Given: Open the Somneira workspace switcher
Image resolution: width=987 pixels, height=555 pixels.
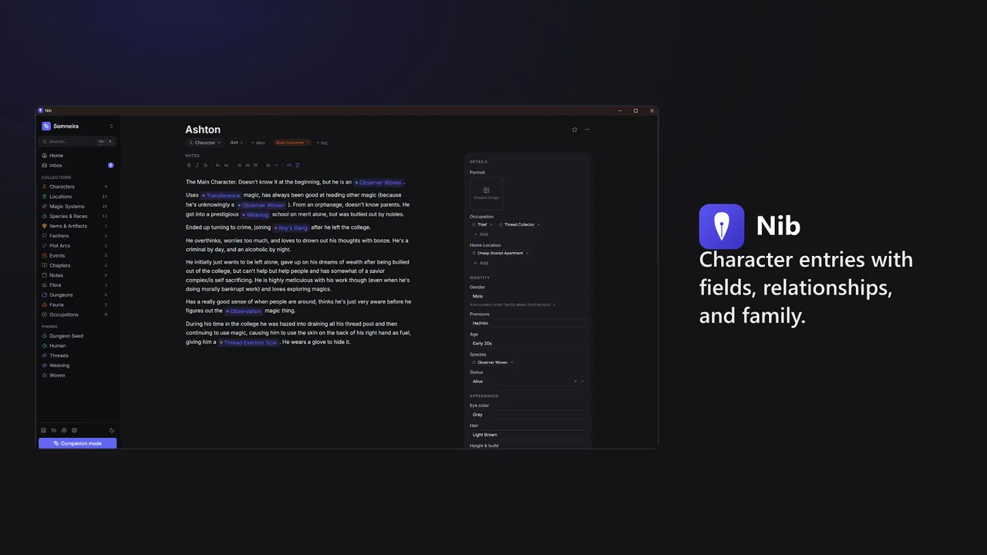Looking at the screenshot, I should click(x=77, y=126).
